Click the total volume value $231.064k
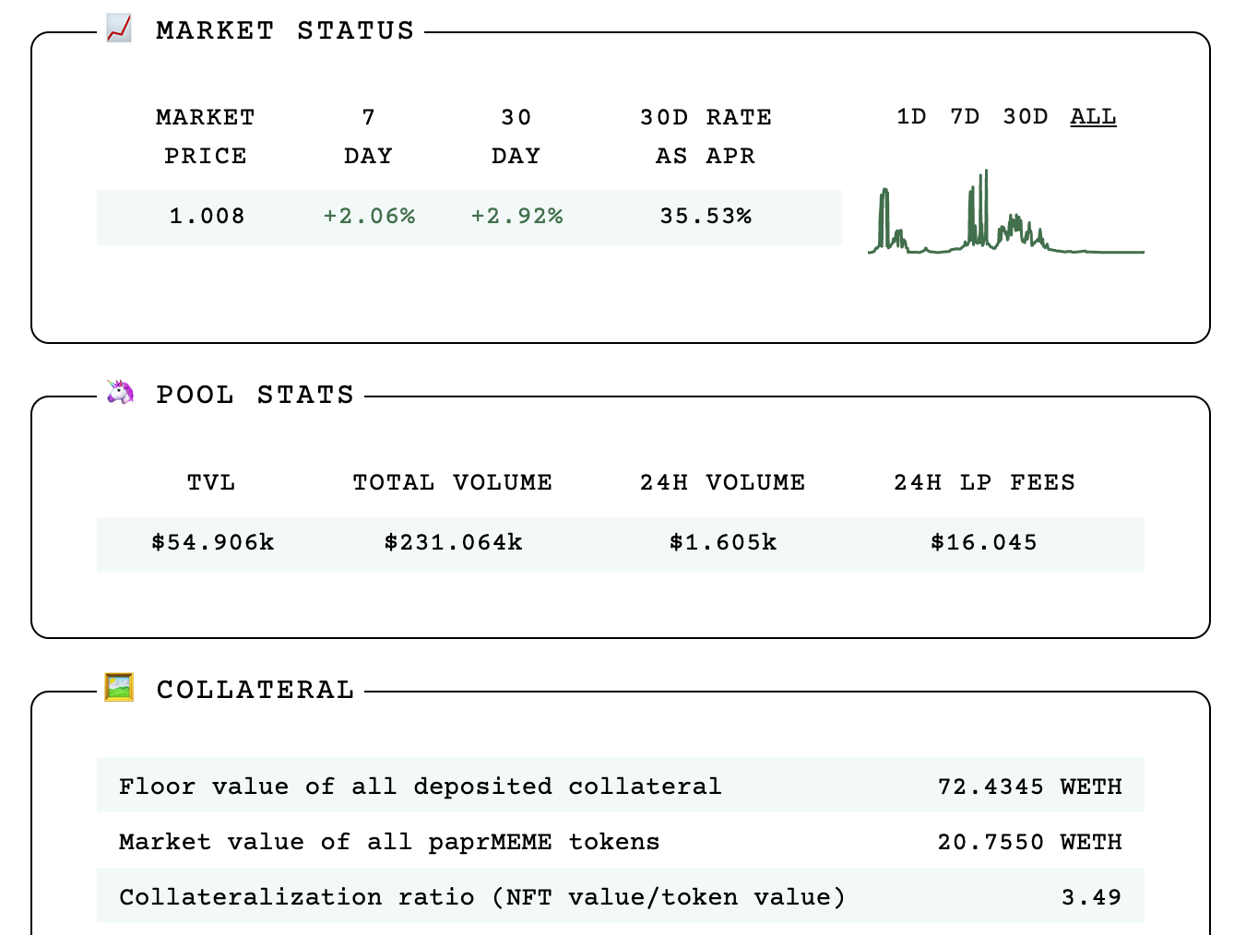1234x935 pixels. click(454, 543)
